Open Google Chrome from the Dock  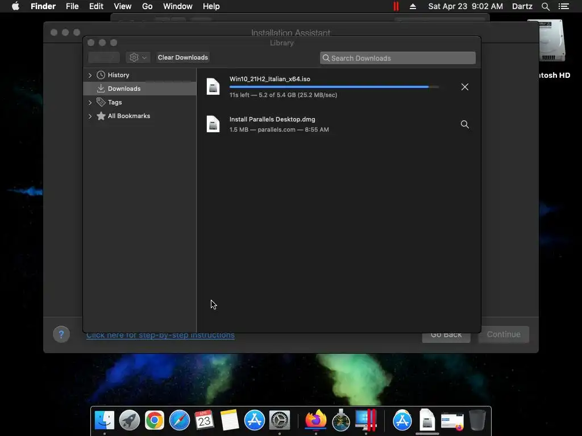[x=155, y=420]
